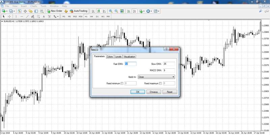This screenshot has height=135, width=270.
Task: Select the Trendline drawing tool
Action: click(x=27, y=17)
